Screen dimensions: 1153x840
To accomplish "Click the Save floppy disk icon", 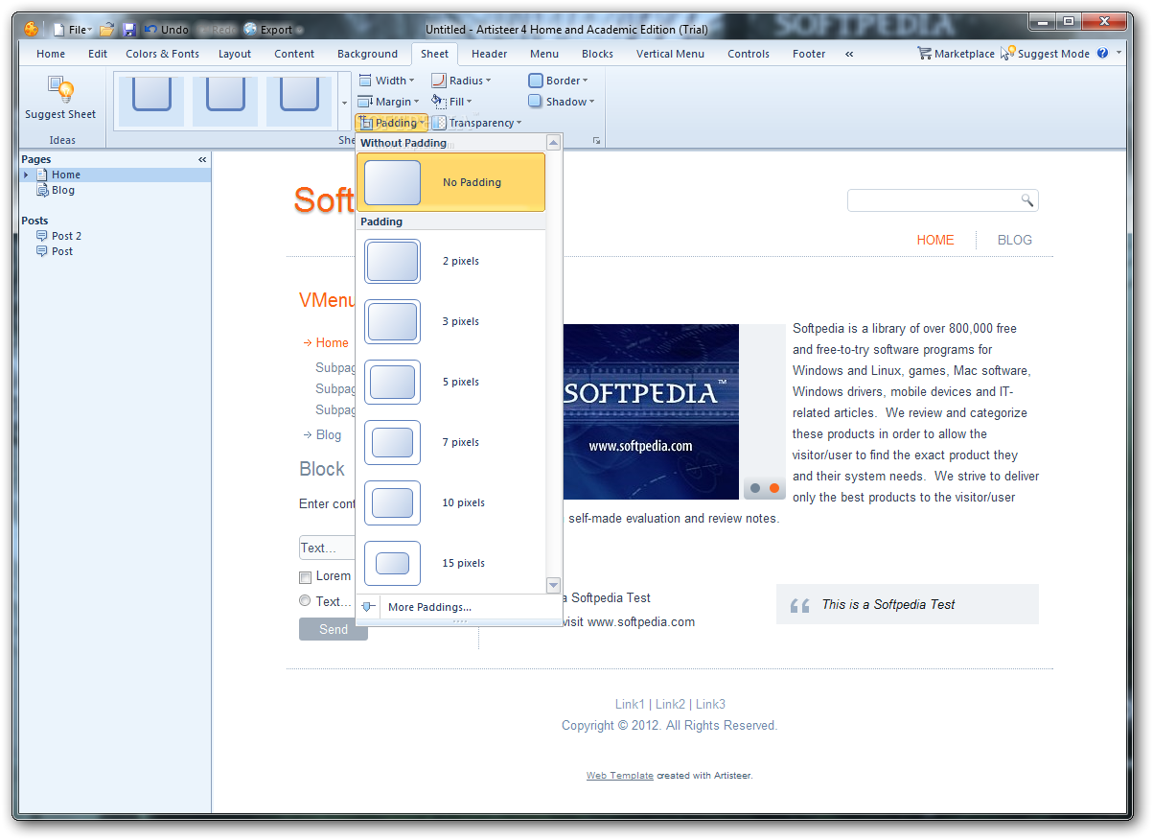I will [x=129, y=31].
